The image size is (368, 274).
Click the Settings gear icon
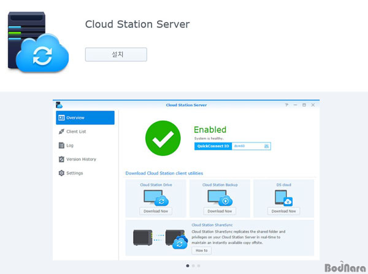click(61, 173)
